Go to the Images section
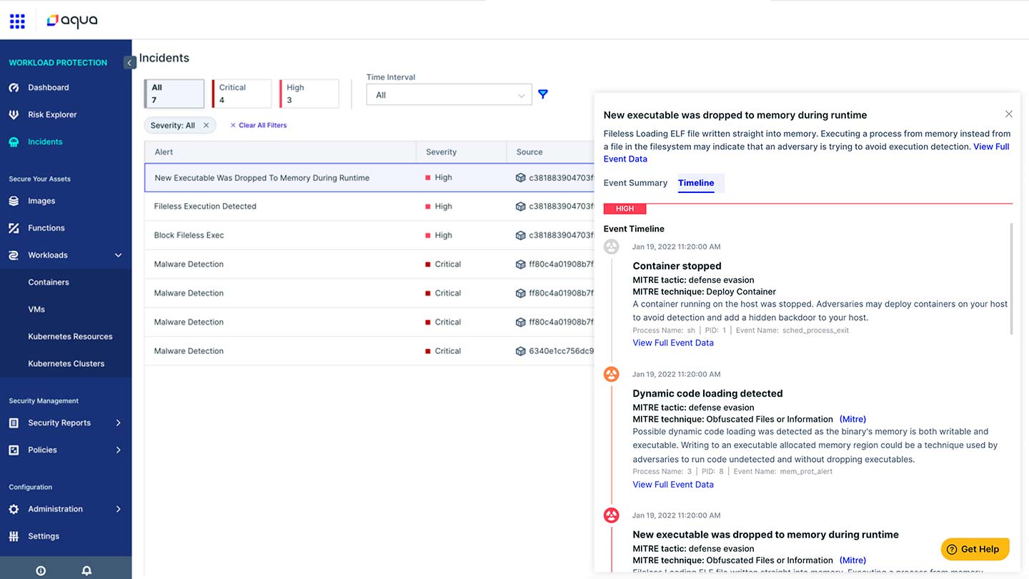The image size is (1029, 579). [x=41, y=201]
